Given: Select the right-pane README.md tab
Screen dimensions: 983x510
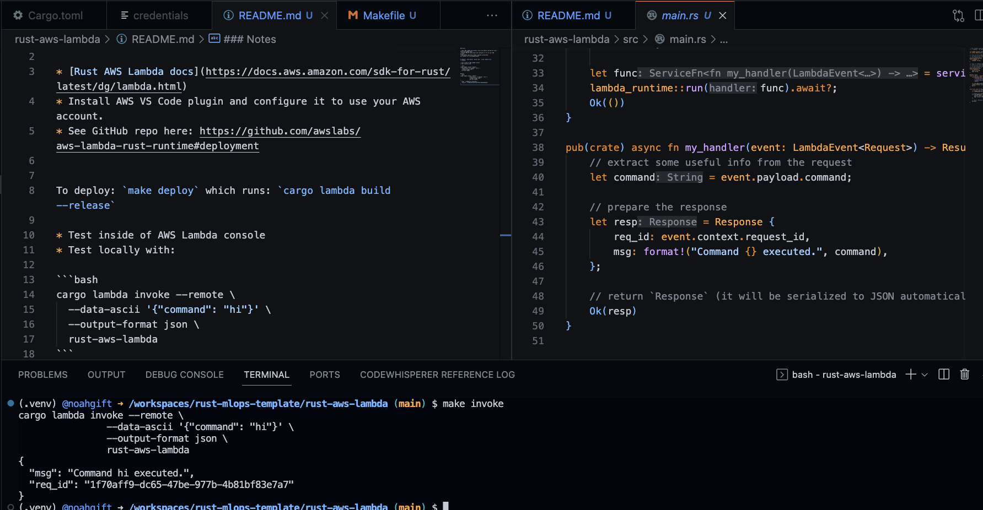Looking at the screenshot, I should (573, 15).
